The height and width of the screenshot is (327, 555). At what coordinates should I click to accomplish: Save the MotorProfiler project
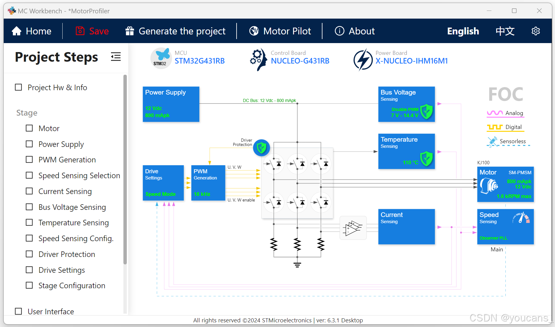[92, 31]
